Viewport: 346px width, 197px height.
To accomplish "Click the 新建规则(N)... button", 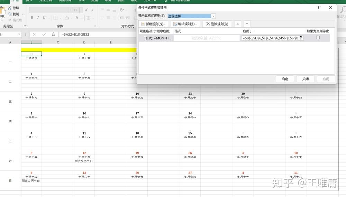I will pos(153,24).
